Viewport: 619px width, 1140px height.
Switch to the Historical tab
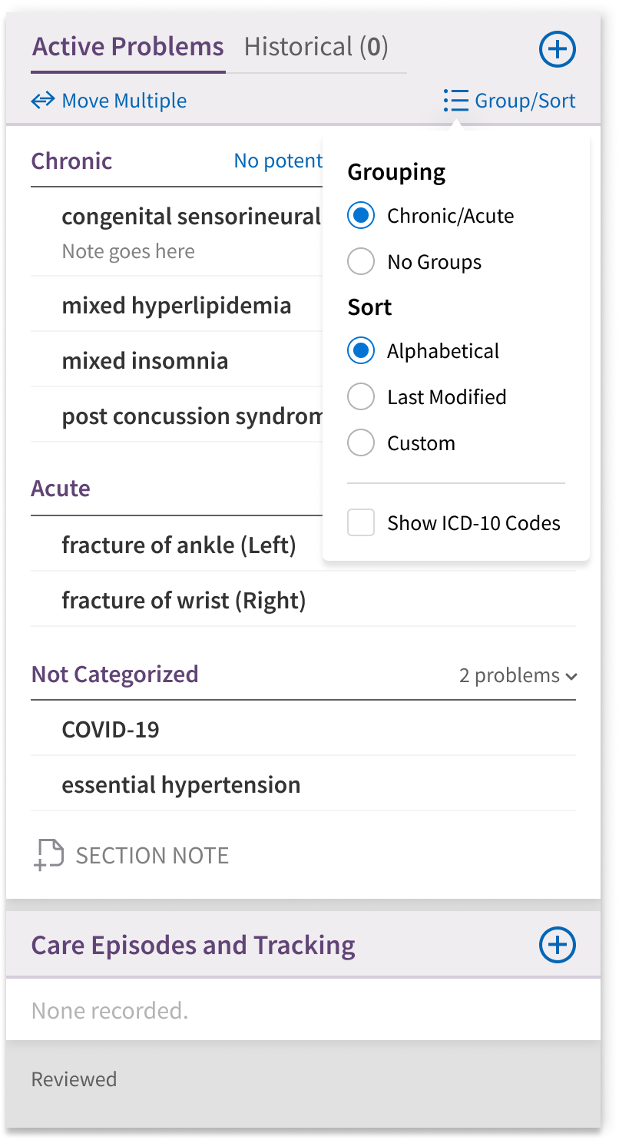[316, 48]
